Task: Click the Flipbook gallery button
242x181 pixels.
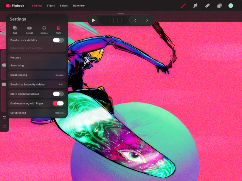Action: 15,6
